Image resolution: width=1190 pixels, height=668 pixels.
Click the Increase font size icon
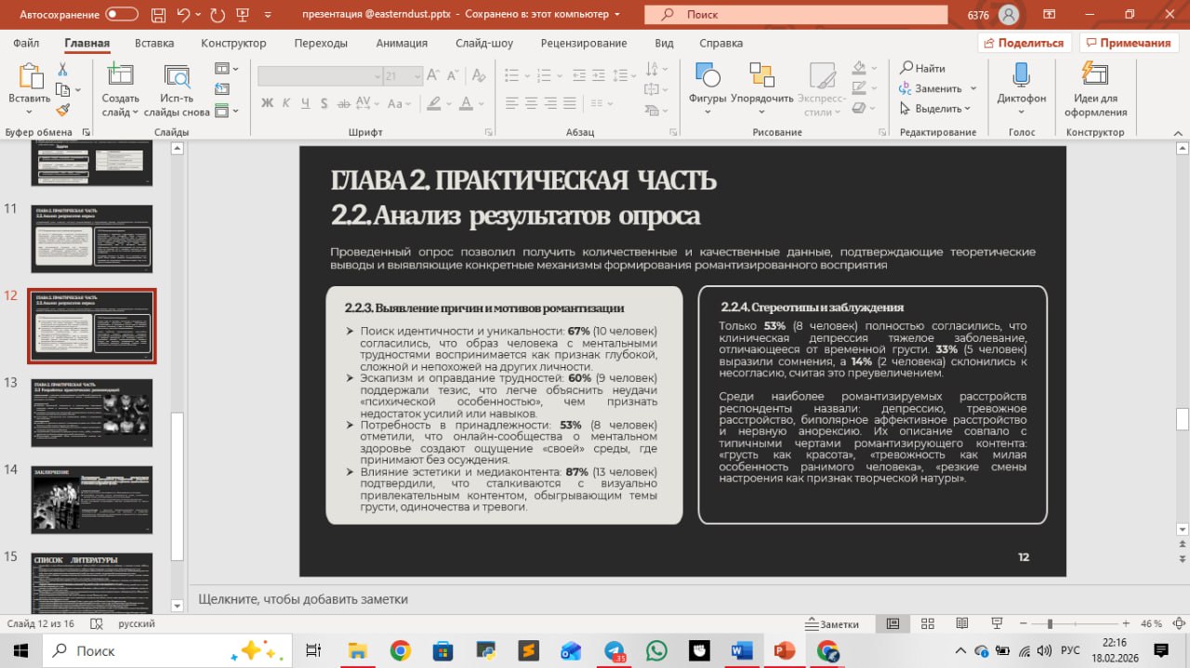[435, 76]
